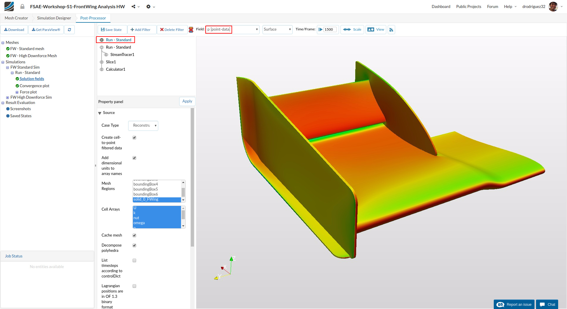Open the Field dropdown

click(232, 29)
